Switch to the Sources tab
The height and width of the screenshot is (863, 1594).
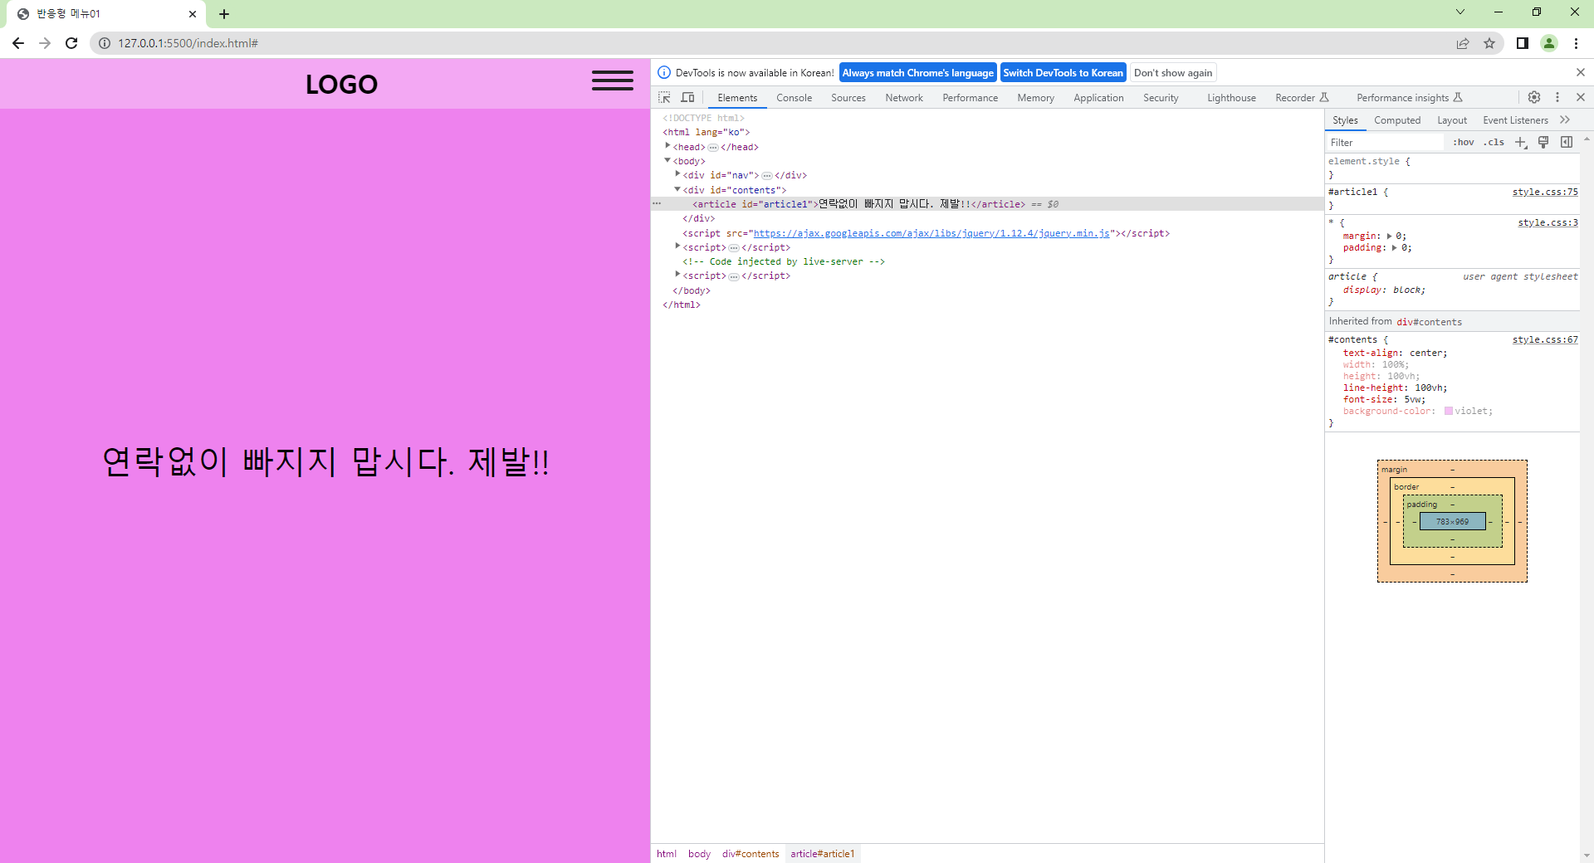pos(848,98)
